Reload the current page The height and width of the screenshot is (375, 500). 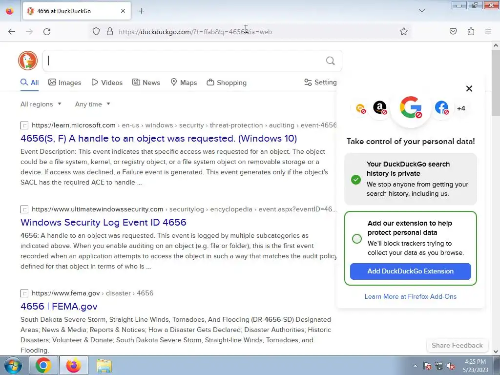click(47, 32)
